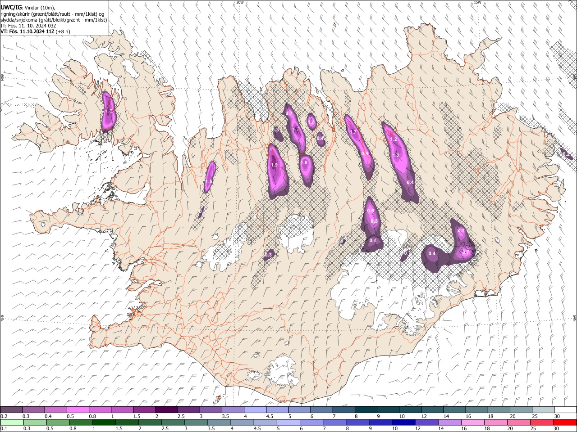577x432 pixels.
Task: Click the upper legend swatch starting at 3
Action: (210, 409)
